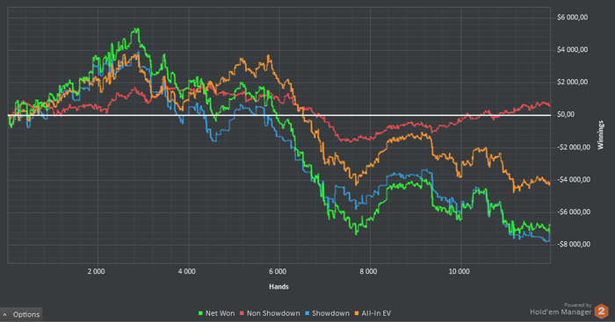The height and width of the screenshot is (322, 615).
Task: Click the -$2 000,00 axis label
Action: 574,147
